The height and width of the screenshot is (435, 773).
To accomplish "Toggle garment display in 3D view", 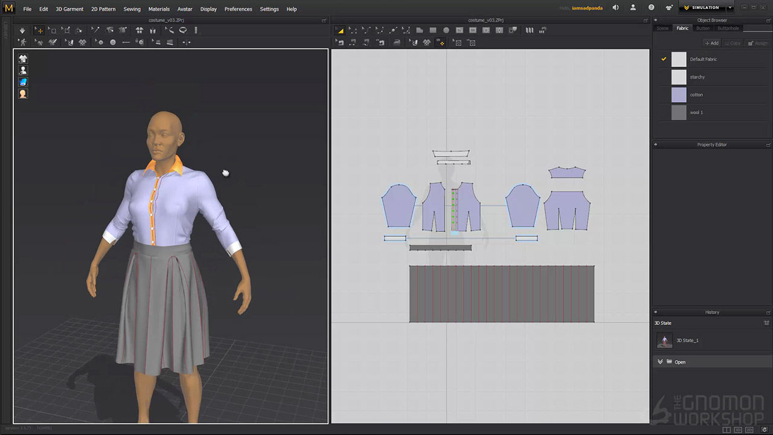I will tap(23, 59).
